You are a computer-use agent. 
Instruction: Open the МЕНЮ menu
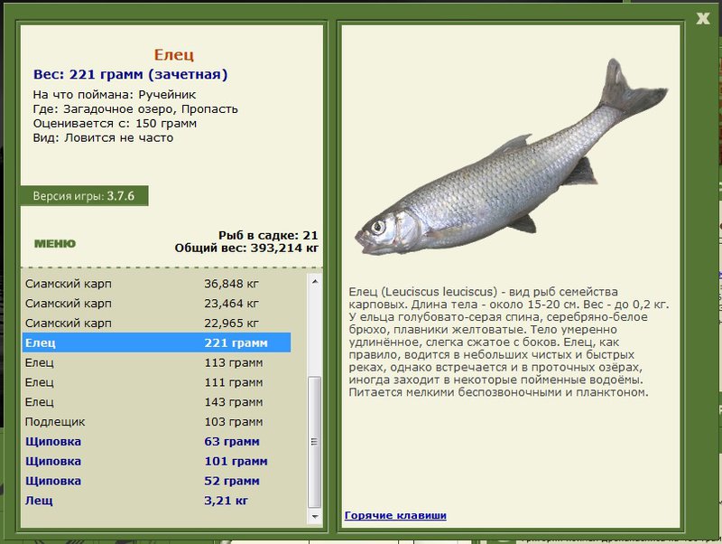[x=55, y=243]
